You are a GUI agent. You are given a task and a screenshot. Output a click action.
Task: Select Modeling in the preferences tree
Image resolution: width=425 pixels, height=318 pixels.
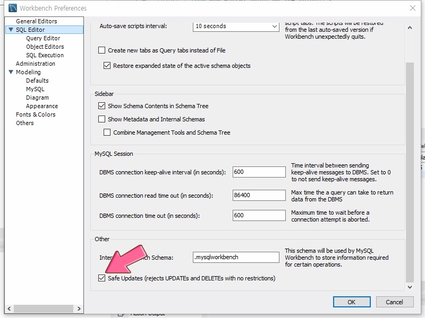coord(28,72)
